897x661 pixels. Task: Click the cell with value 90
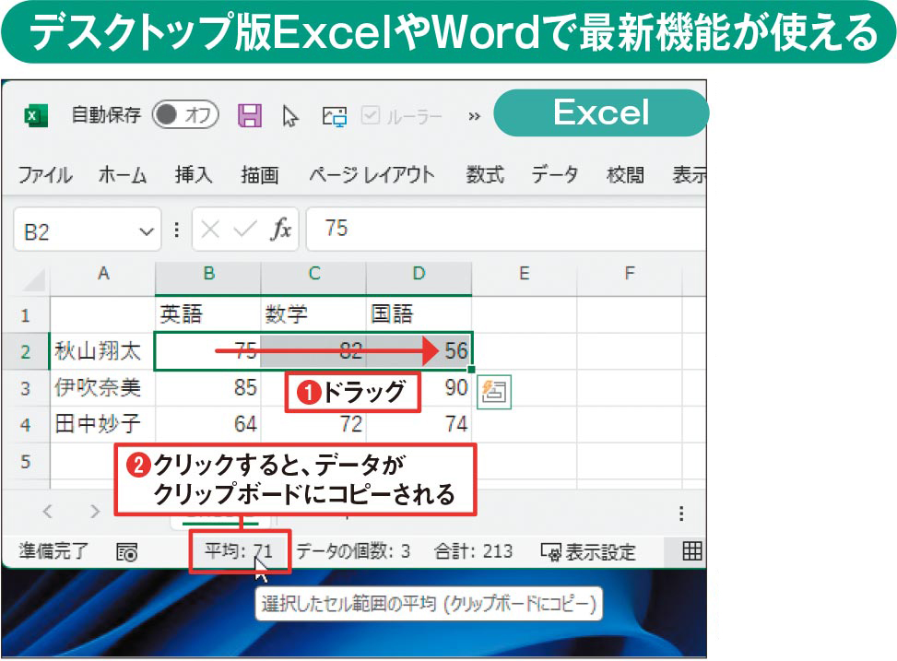click(446, 388)
